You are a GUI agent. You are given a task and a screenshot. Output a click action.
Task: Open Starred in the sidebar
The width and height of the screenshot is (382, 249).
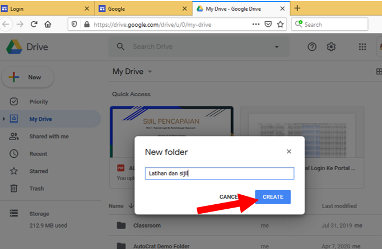click(x=50, y=171)
